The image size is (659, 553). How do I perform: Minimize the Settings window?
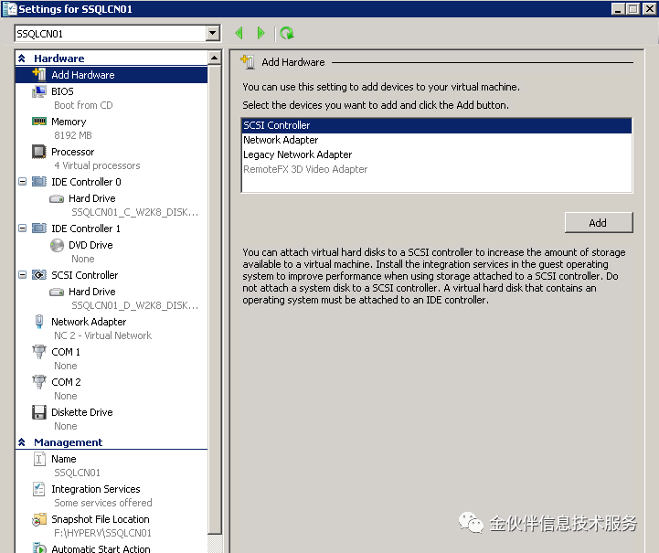[x=618, y=9]
